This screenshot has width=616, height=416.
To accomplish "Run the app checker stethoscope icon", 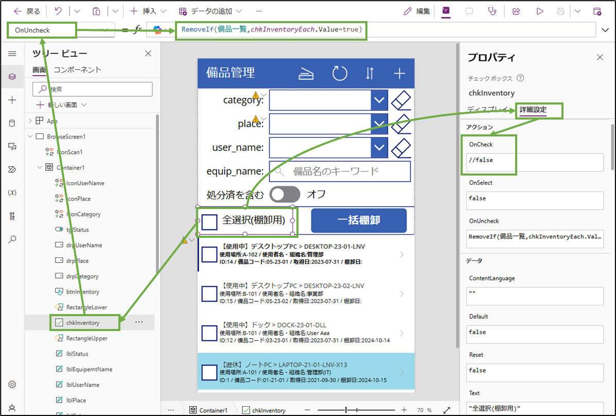I will click(x=492, y=11).
